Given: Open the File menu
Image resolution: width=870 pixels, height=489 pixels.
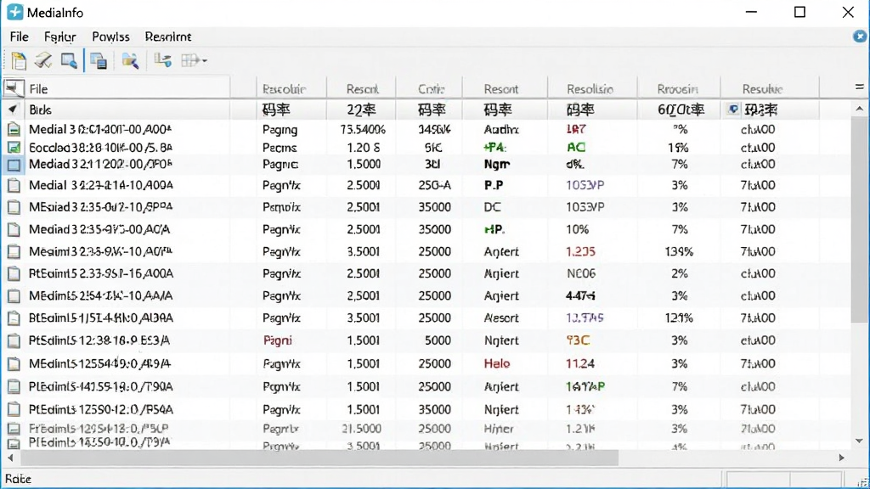Looking at the screenshot, I should coord(20,37).
